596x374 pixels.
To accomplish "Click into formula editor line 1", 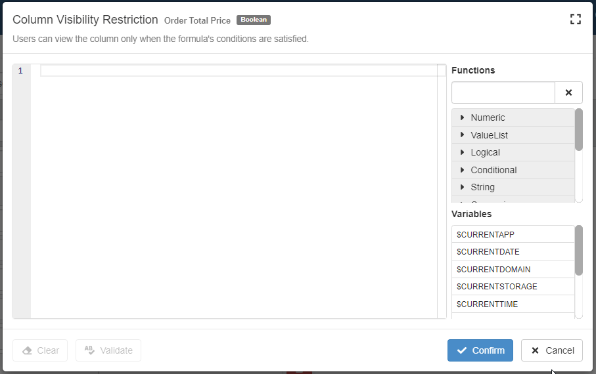I will (237, 71).
